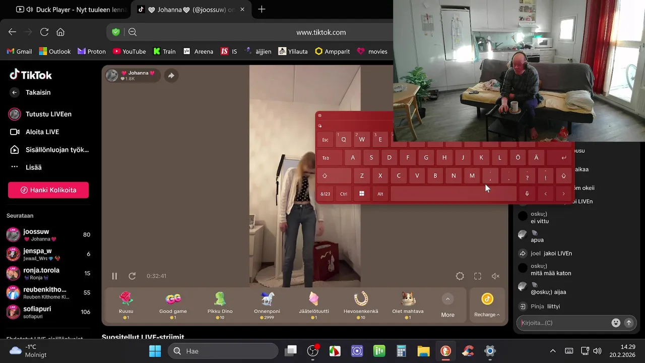Pause the live video
The image size is (645, 363).
coord(114,276)
